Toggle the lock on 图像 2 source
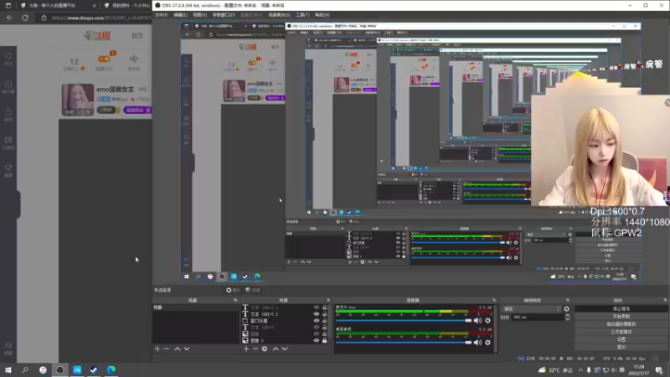This screenshot has height=377, width=670. [324, 341]
